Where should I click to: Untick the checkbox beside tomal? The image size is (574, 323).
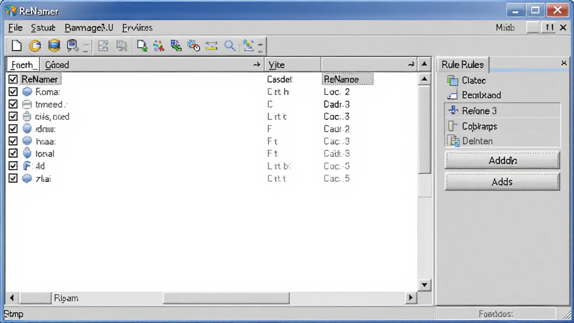tap(13, 154)
